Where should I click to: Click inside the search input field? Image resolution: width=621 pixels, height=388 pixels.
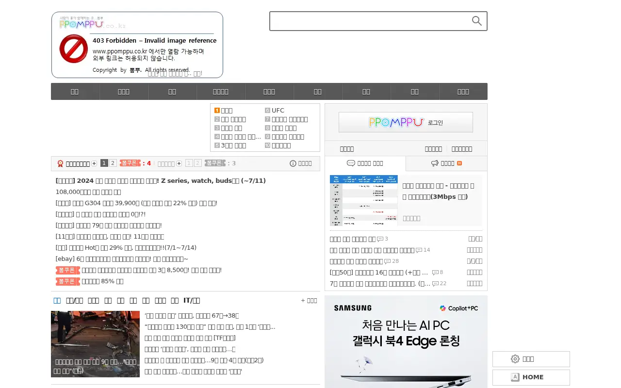371,21
